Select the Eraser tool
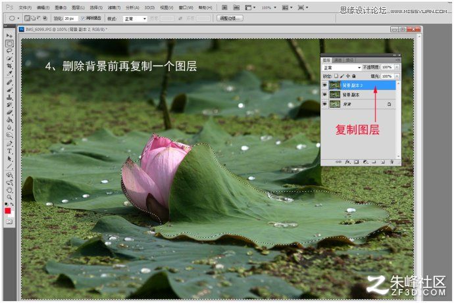 (9, 112)
